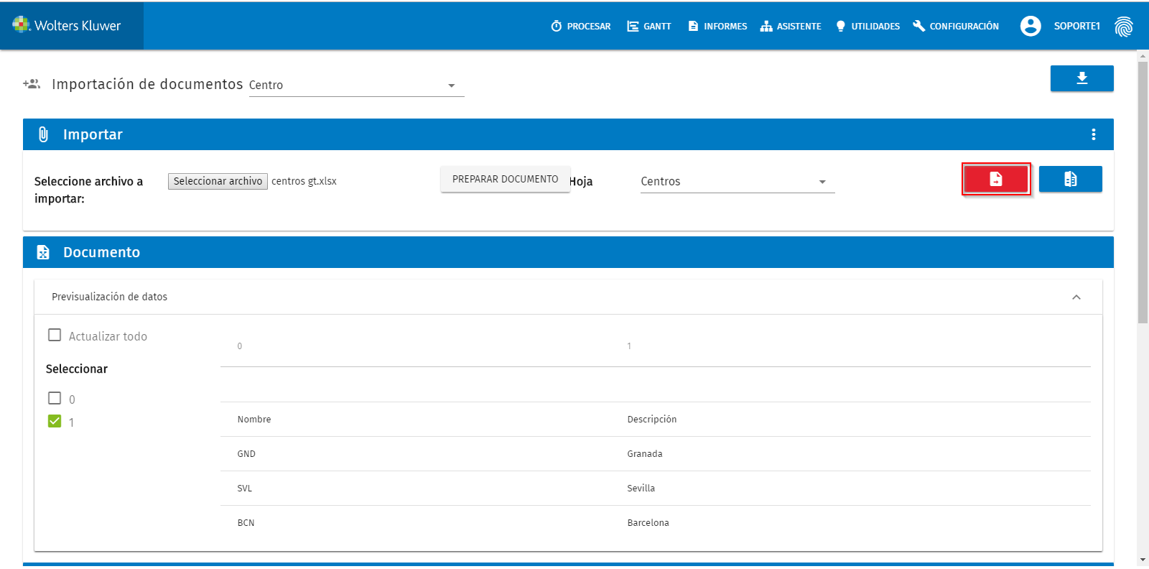Click the Seleccionar archivo button
The image size is (1149, 569).
pos(218,181)
